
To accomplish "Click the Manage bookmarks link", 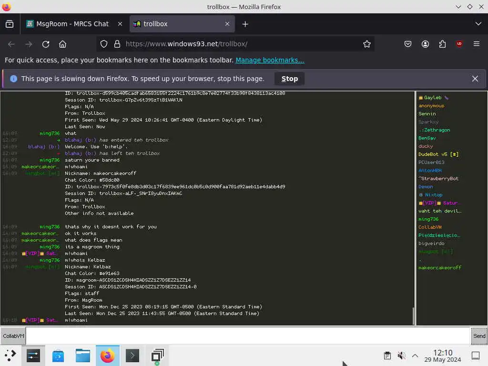I will pyautogui.click(x=270, y=60).
